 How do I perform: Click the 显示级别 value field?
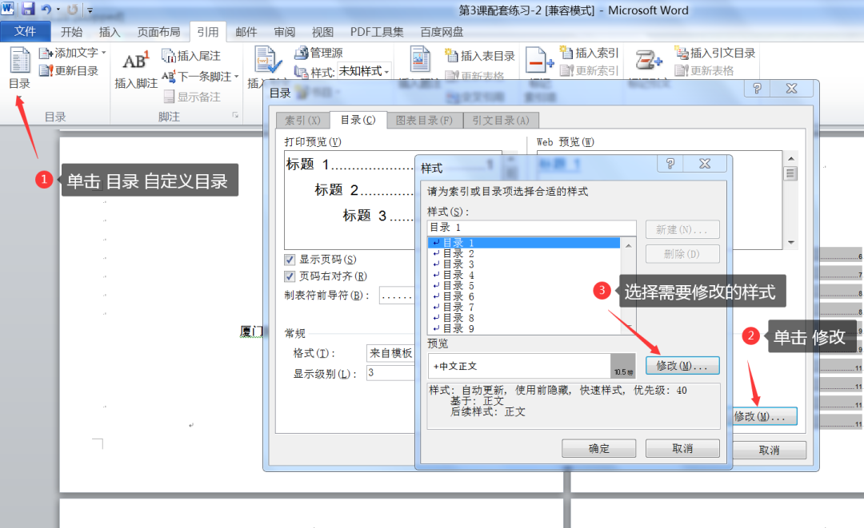coord(390,373)
